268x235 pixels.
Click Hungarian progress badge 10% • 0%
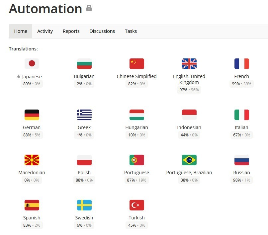[136, 135]
